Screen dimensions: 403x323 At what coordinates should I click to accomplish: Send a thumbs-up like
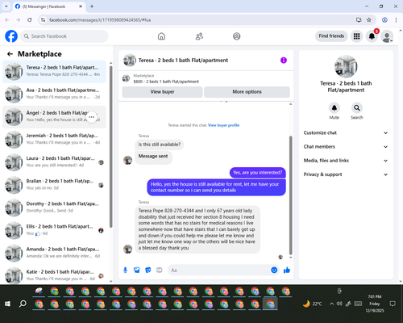point(287,270)
